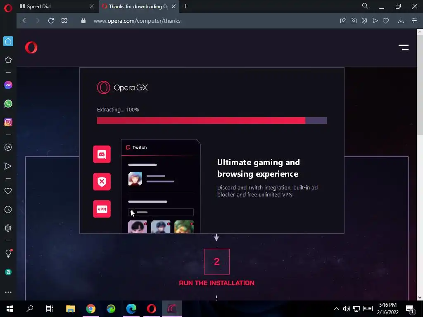This screenshot has width=423, height=317.
Task: Open File Explorer from the taskbar
Action: (x=70, y=309)
